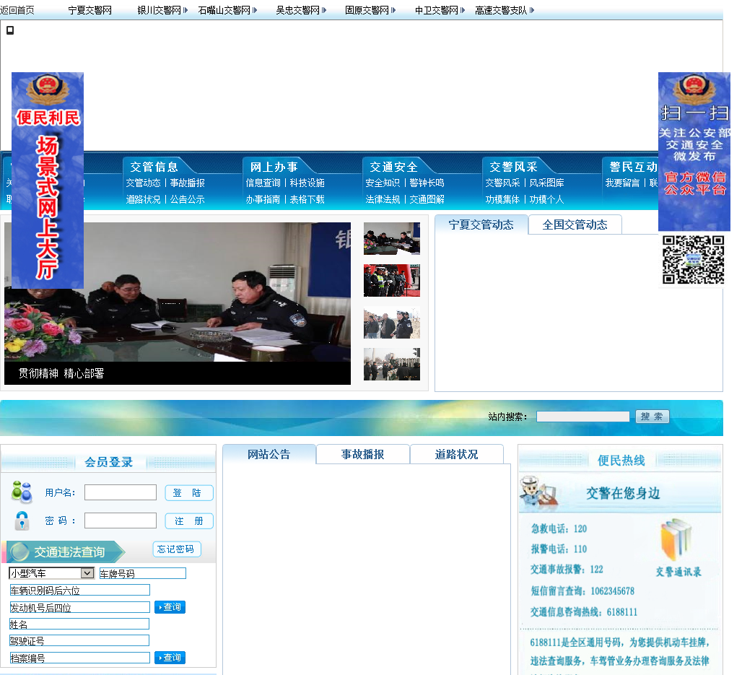The image size is (742, 675).
Task: Click 查询 button beside 发动机号后四位
Action: point(170,607)
